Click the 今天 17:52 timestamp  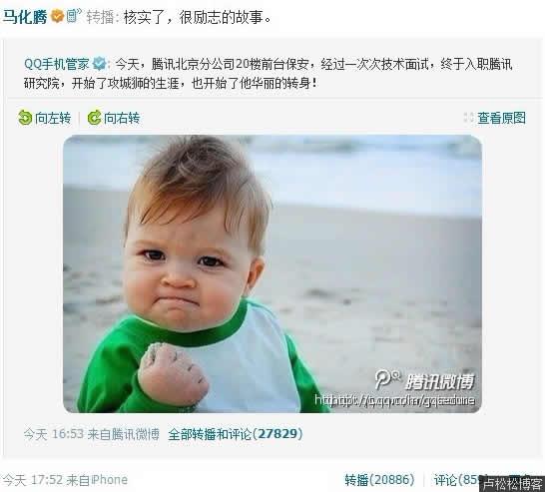[32, 480]
